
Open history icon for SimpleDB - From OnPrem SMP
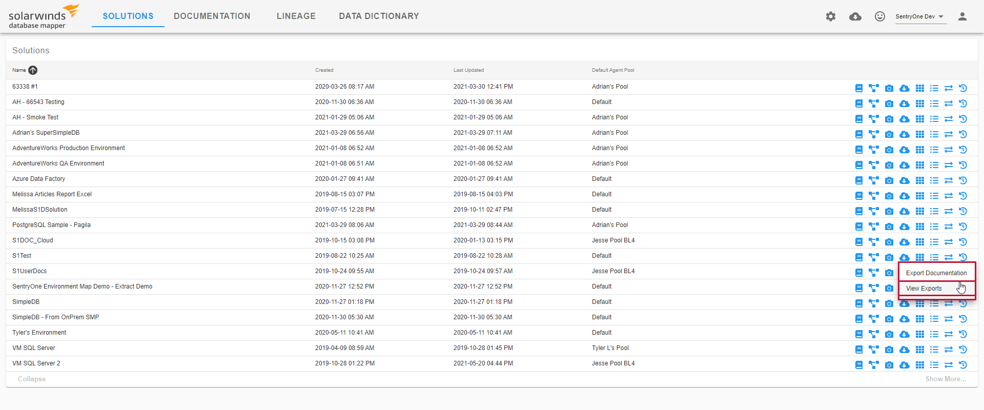point(963,319)
